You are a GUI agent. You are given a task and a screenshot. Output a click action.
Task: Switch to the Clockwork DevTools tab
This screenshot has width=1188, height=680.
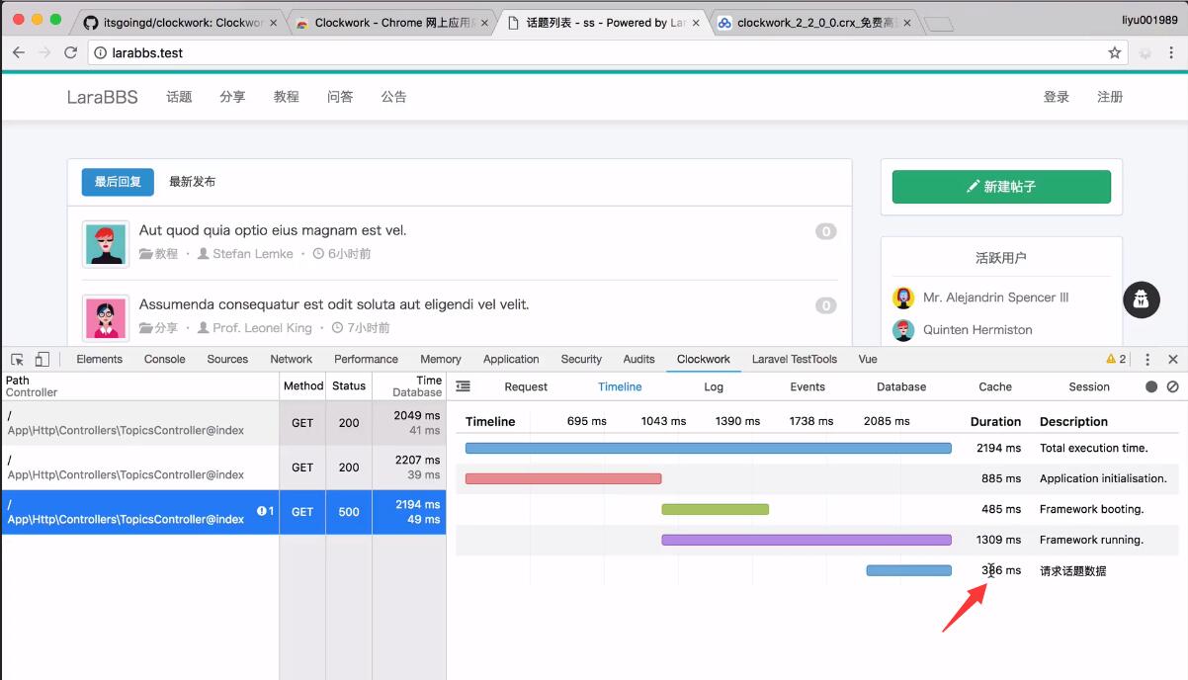click(x=703, y=359)
